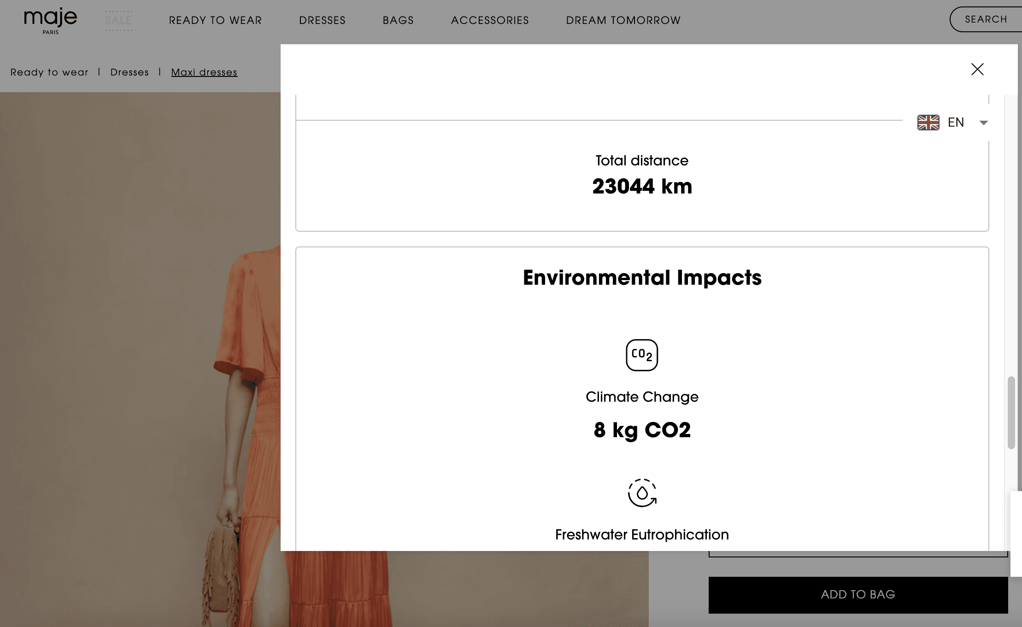Open the Ready to Wear menu
Viewport: 1022px width, 627px height.
click(215, 21)
